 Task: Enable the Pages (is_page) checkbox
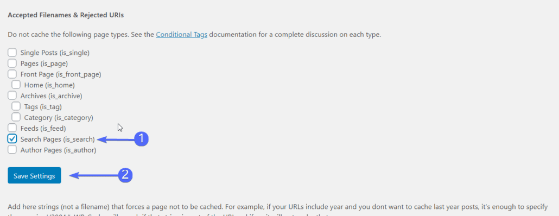12,63
